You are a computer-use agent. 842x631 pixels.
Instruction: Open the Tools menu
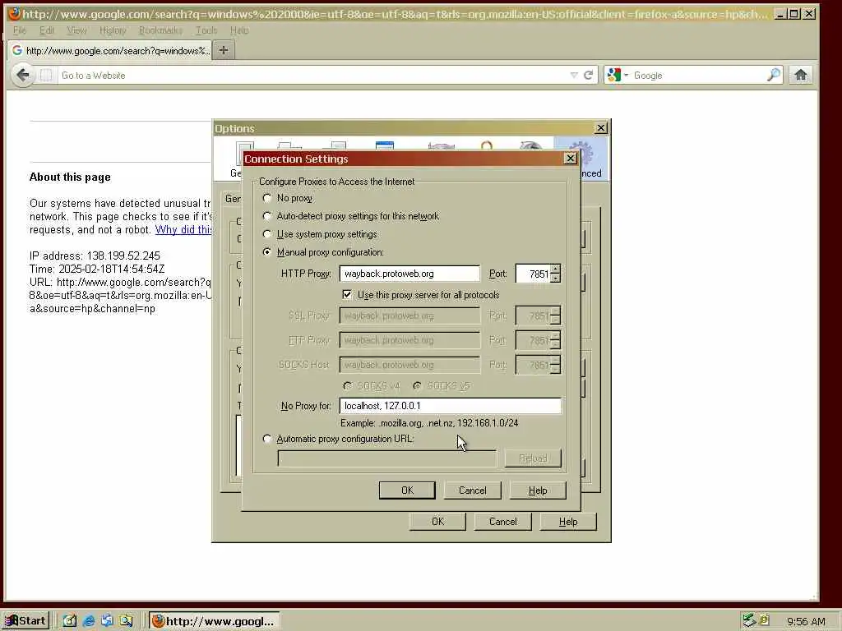tap(206, 30)
